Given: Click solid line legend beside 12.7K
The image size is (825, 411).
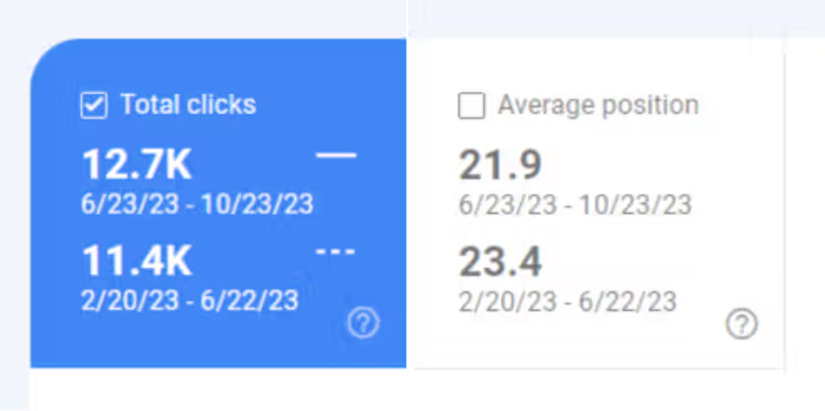Looking at the screenshot, I should coord(335,155).
